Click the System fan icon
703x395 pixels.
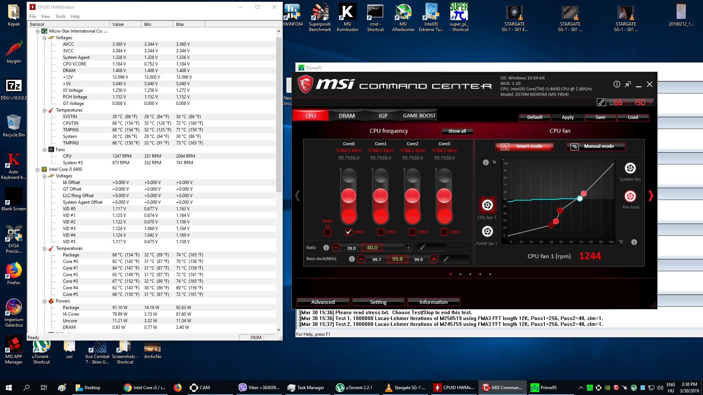pyautogui.click(x=630, y=168)
